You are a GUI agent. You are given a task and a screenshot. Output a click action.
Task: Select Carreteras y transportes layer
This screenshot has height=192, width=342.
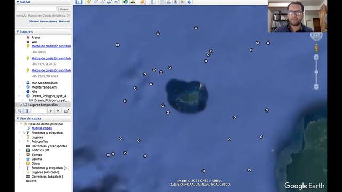coord(49,146)
